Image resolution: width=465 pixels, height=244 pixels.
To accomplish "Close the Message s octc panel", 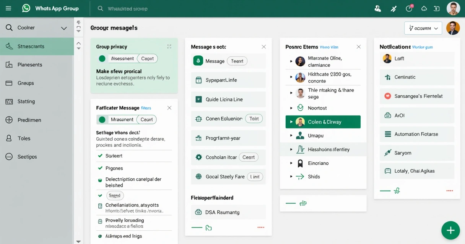I will (264, 47).
